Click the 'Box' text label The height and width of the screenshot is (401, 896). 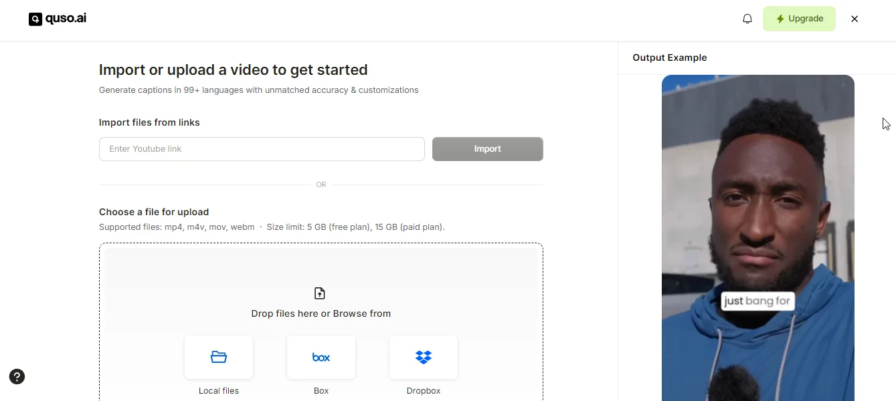coord(321,391)
